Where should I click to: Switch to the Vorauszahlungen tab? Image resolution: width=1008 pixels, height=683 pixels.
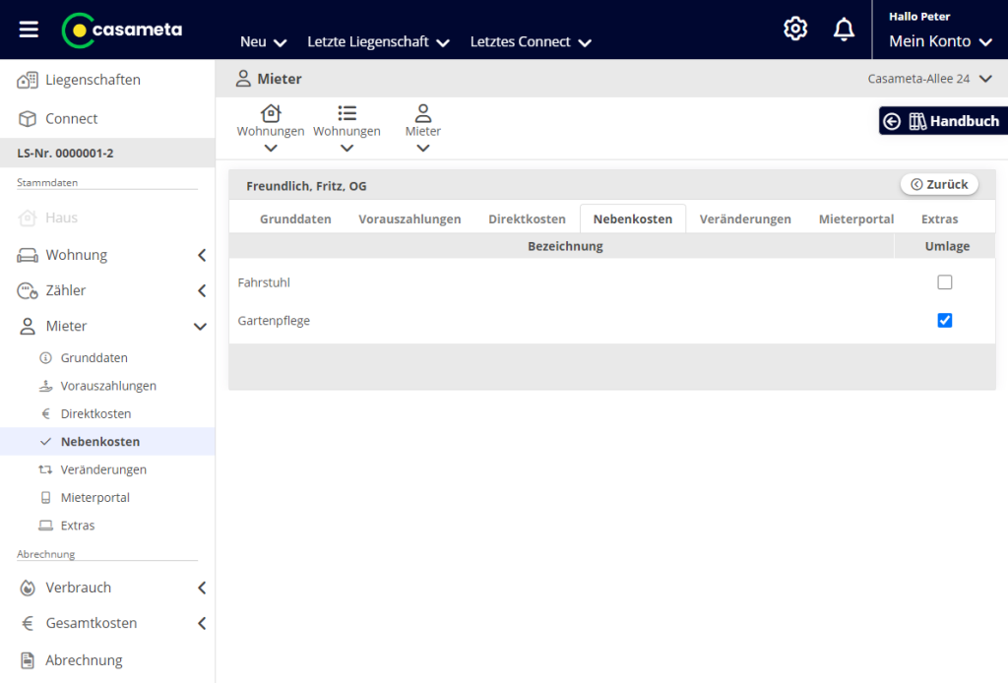tap(409, 219)
